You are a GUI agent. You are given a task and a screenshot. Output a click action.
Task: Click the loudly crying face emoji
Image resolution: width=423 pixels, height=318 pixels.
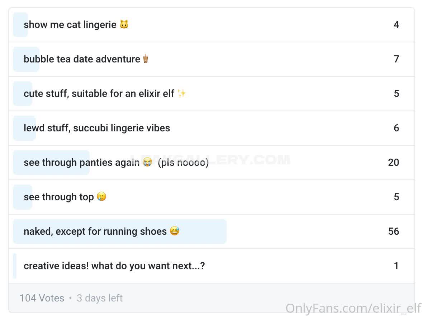pos(147,162)
